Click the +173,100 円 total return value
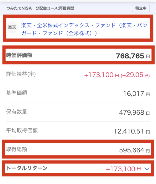 coord(123,169)
